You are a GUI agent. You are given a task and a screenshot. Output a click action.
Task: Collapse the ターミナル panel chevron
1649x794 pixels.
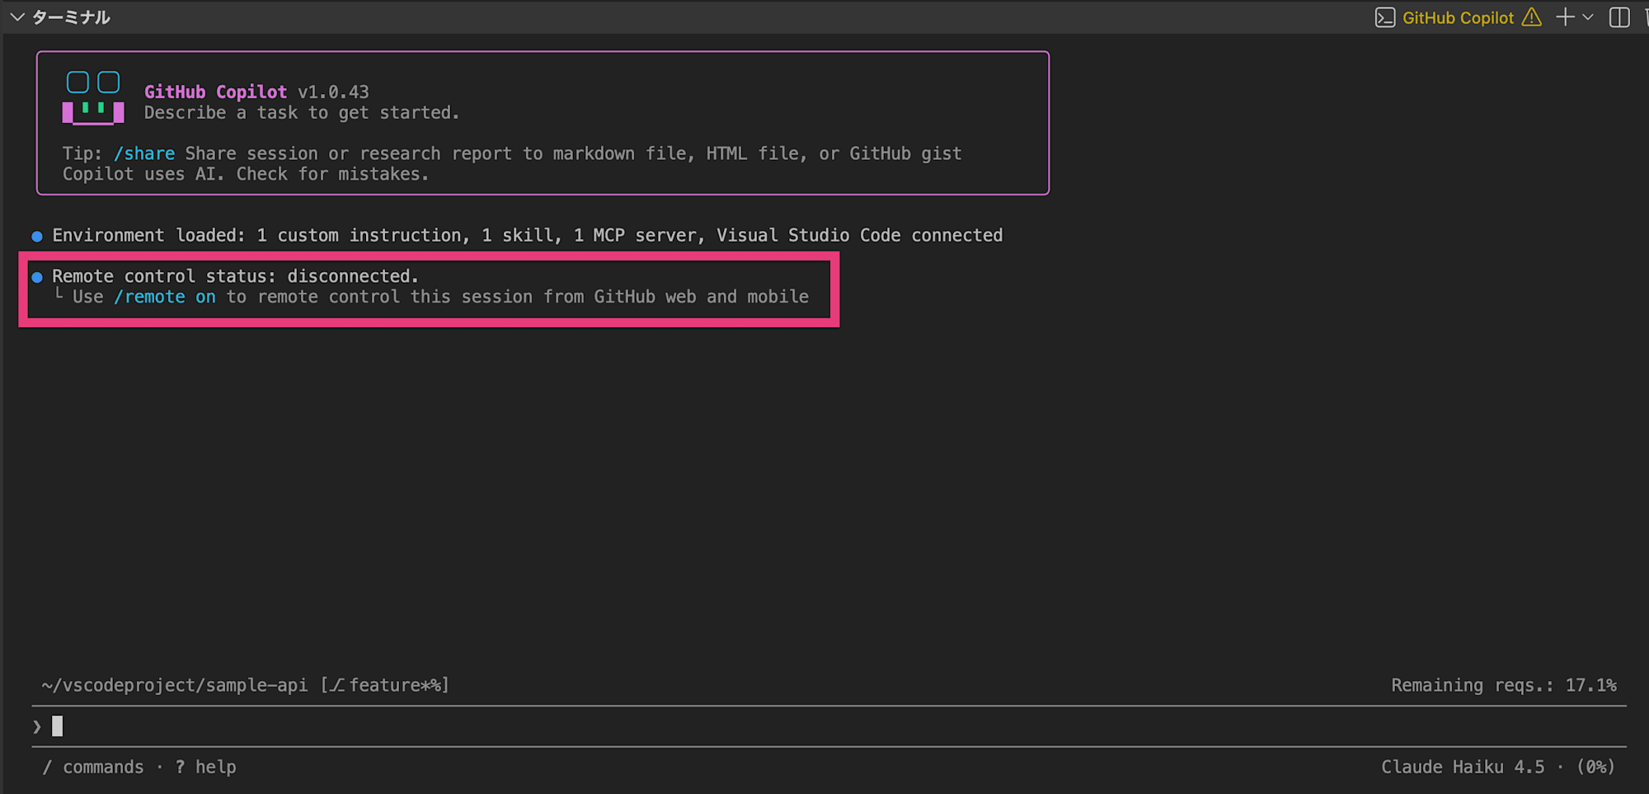(16, 17)
